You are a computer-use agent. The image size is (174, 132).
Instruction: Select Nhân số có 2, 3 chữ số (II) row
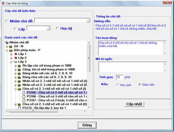click(55, 85)
